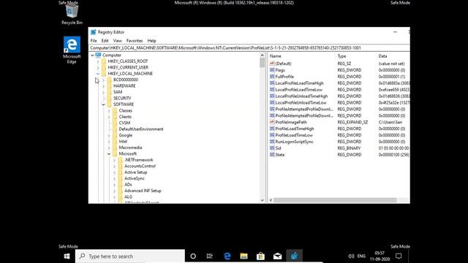
Task: Open Mail from the taskbar
Action: pos(277,256)
